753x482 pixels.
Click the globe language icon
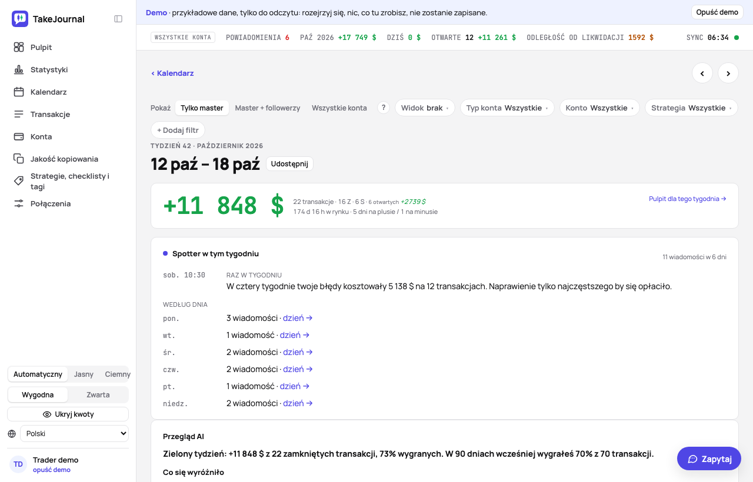(12, 434)
